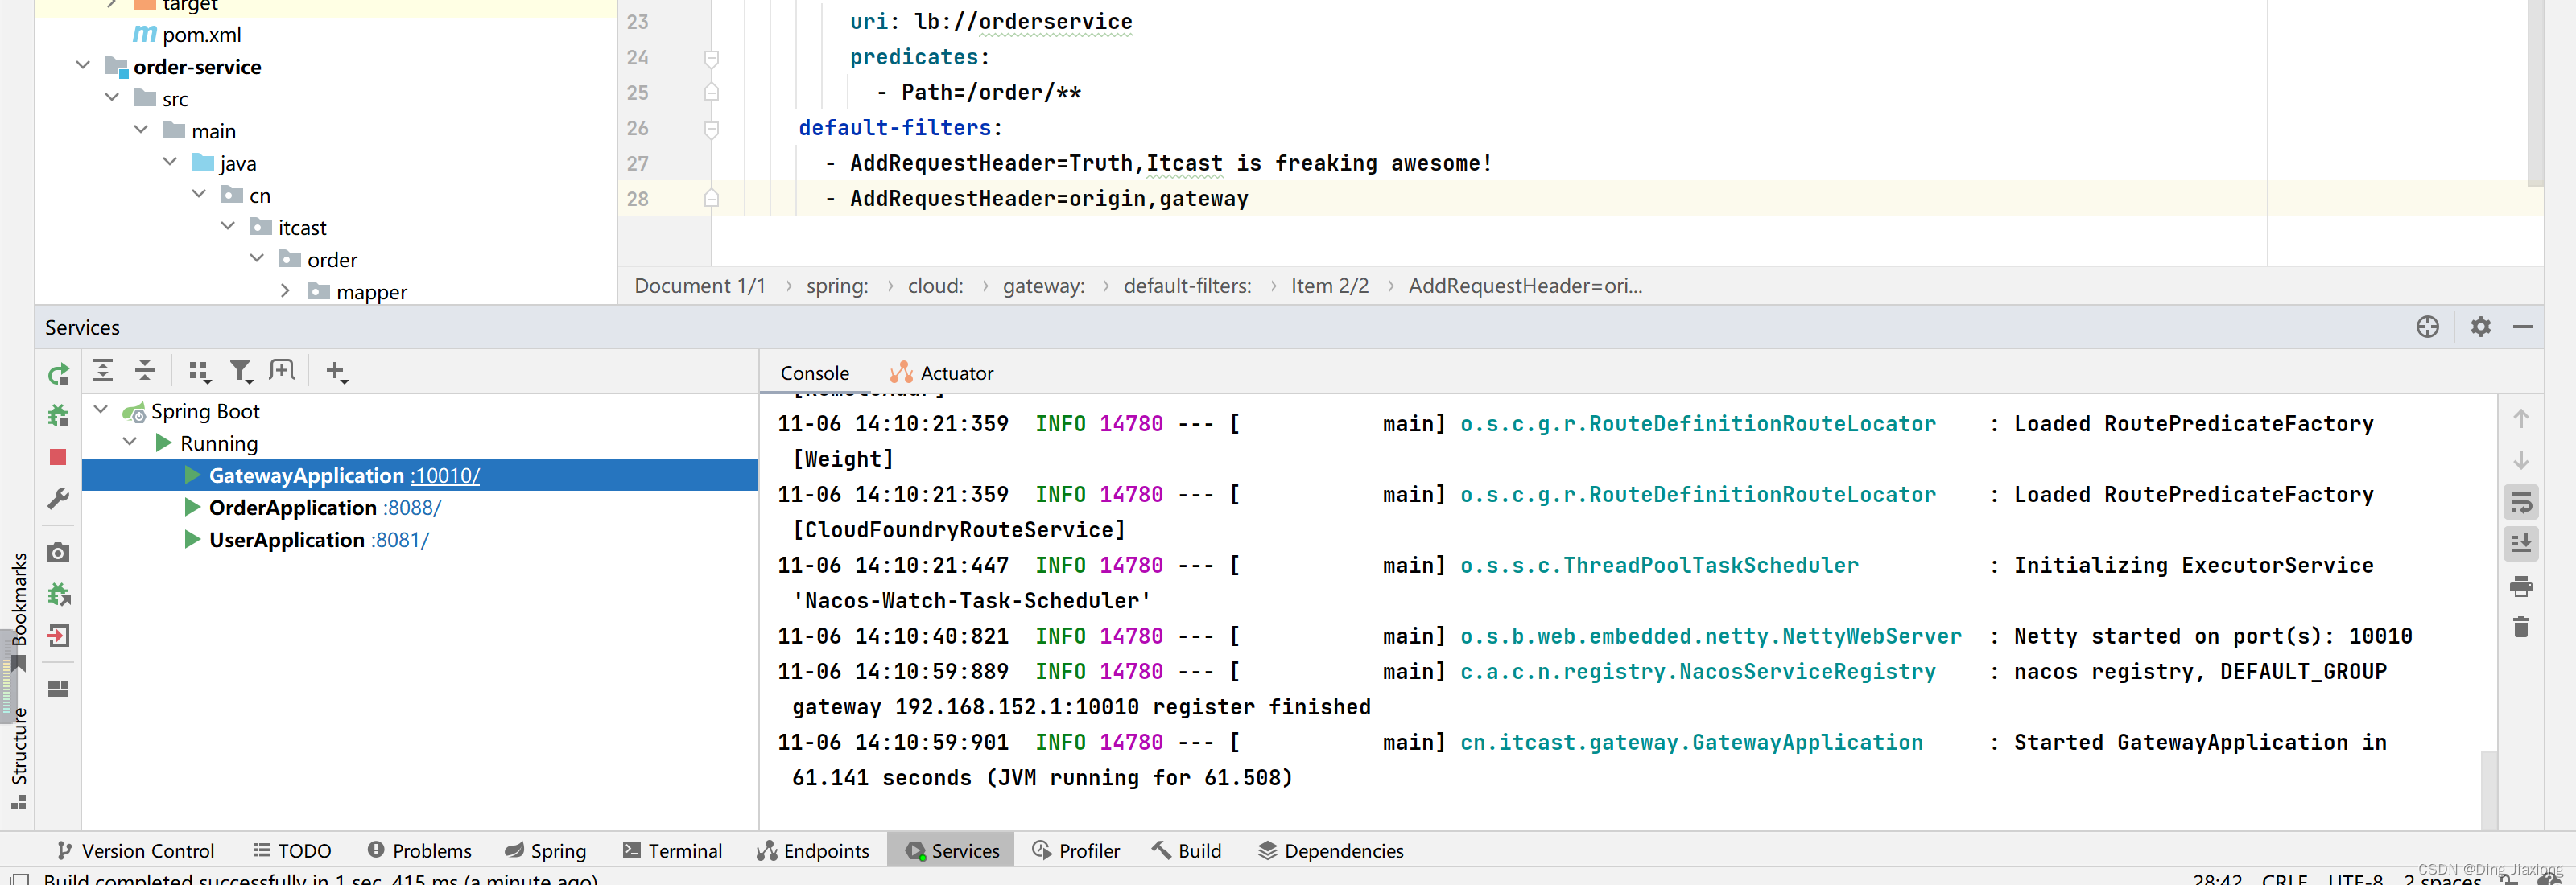Screen dimensions: 2576x885
Task: Select GatewayApplication :10010/ service
Action: (x=345, y=475)
